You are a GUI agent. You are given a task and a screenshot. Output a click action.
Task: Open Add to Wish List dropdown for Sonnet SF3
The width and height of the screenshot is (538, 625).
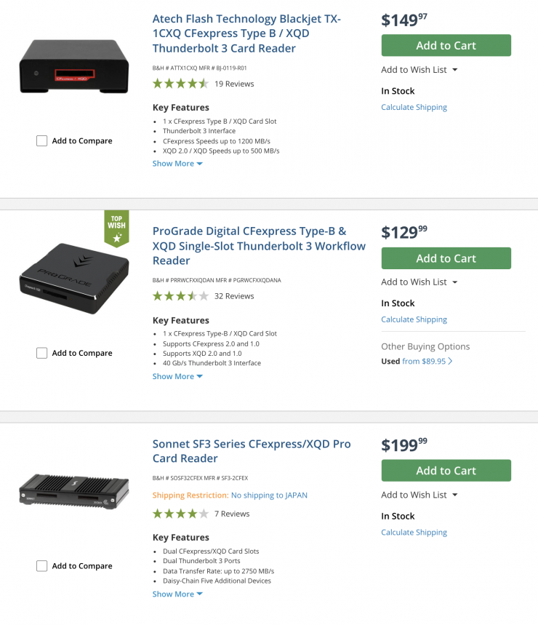pyautogui.click(x=419, y=495)
